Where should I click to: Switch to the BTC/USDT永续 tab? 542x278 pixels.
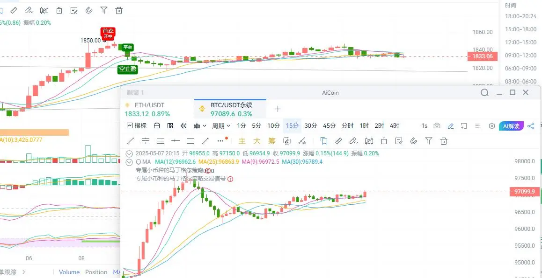(230, 109)
